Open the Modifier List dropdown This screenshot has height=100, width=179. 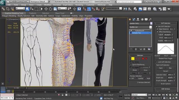pyautogui.click(x=151, y=27)
